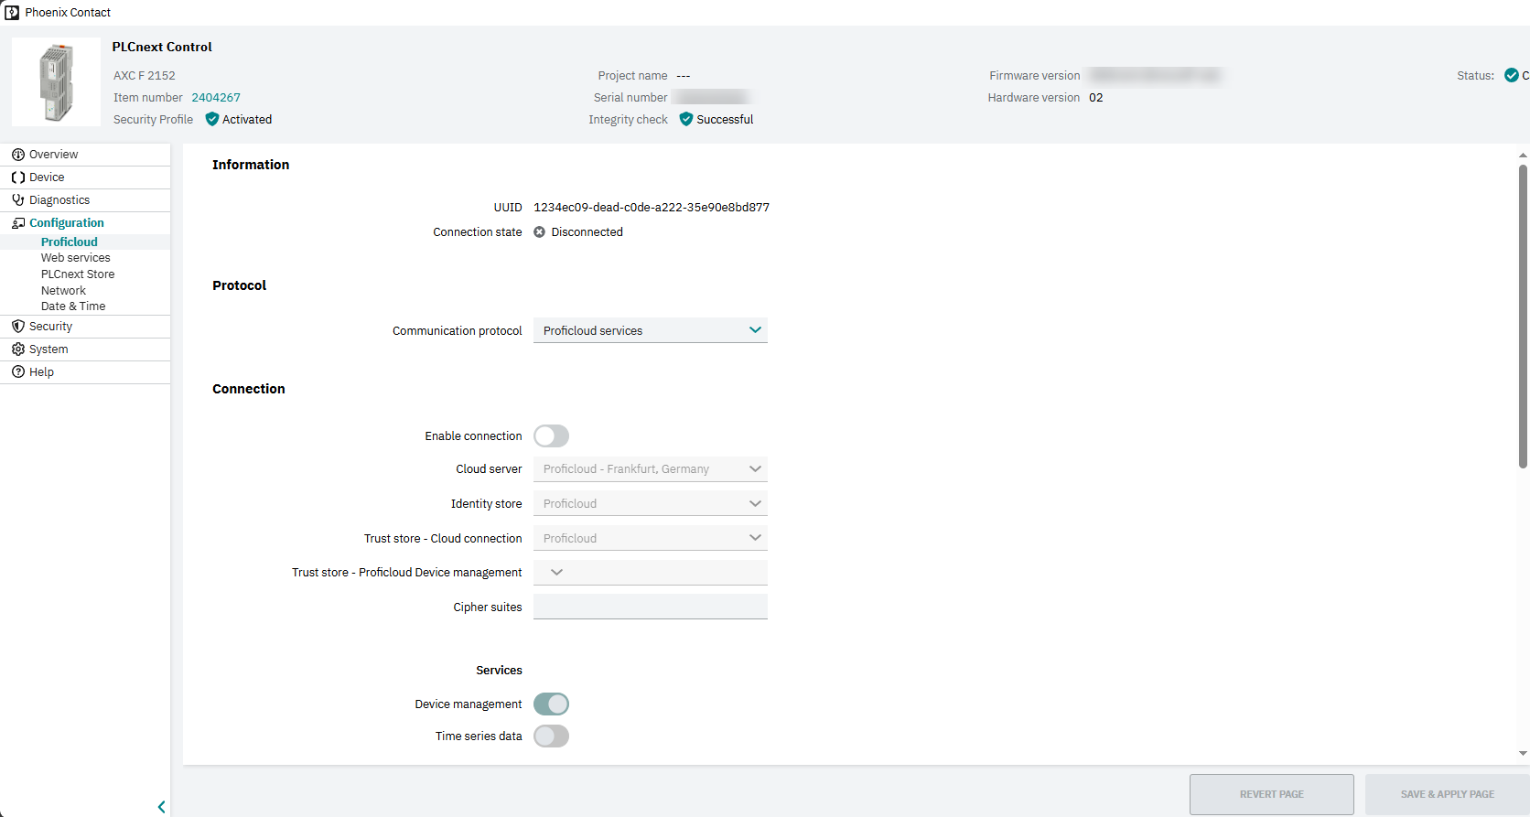The height and width of the screenshot is (817, 1530).
Task: Click the scrollbar down arrow
Action: (1523, 754)
